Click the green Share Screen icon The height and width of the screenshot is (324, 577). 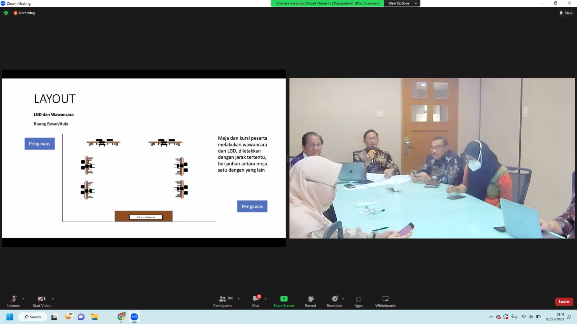tap(284, 299)
